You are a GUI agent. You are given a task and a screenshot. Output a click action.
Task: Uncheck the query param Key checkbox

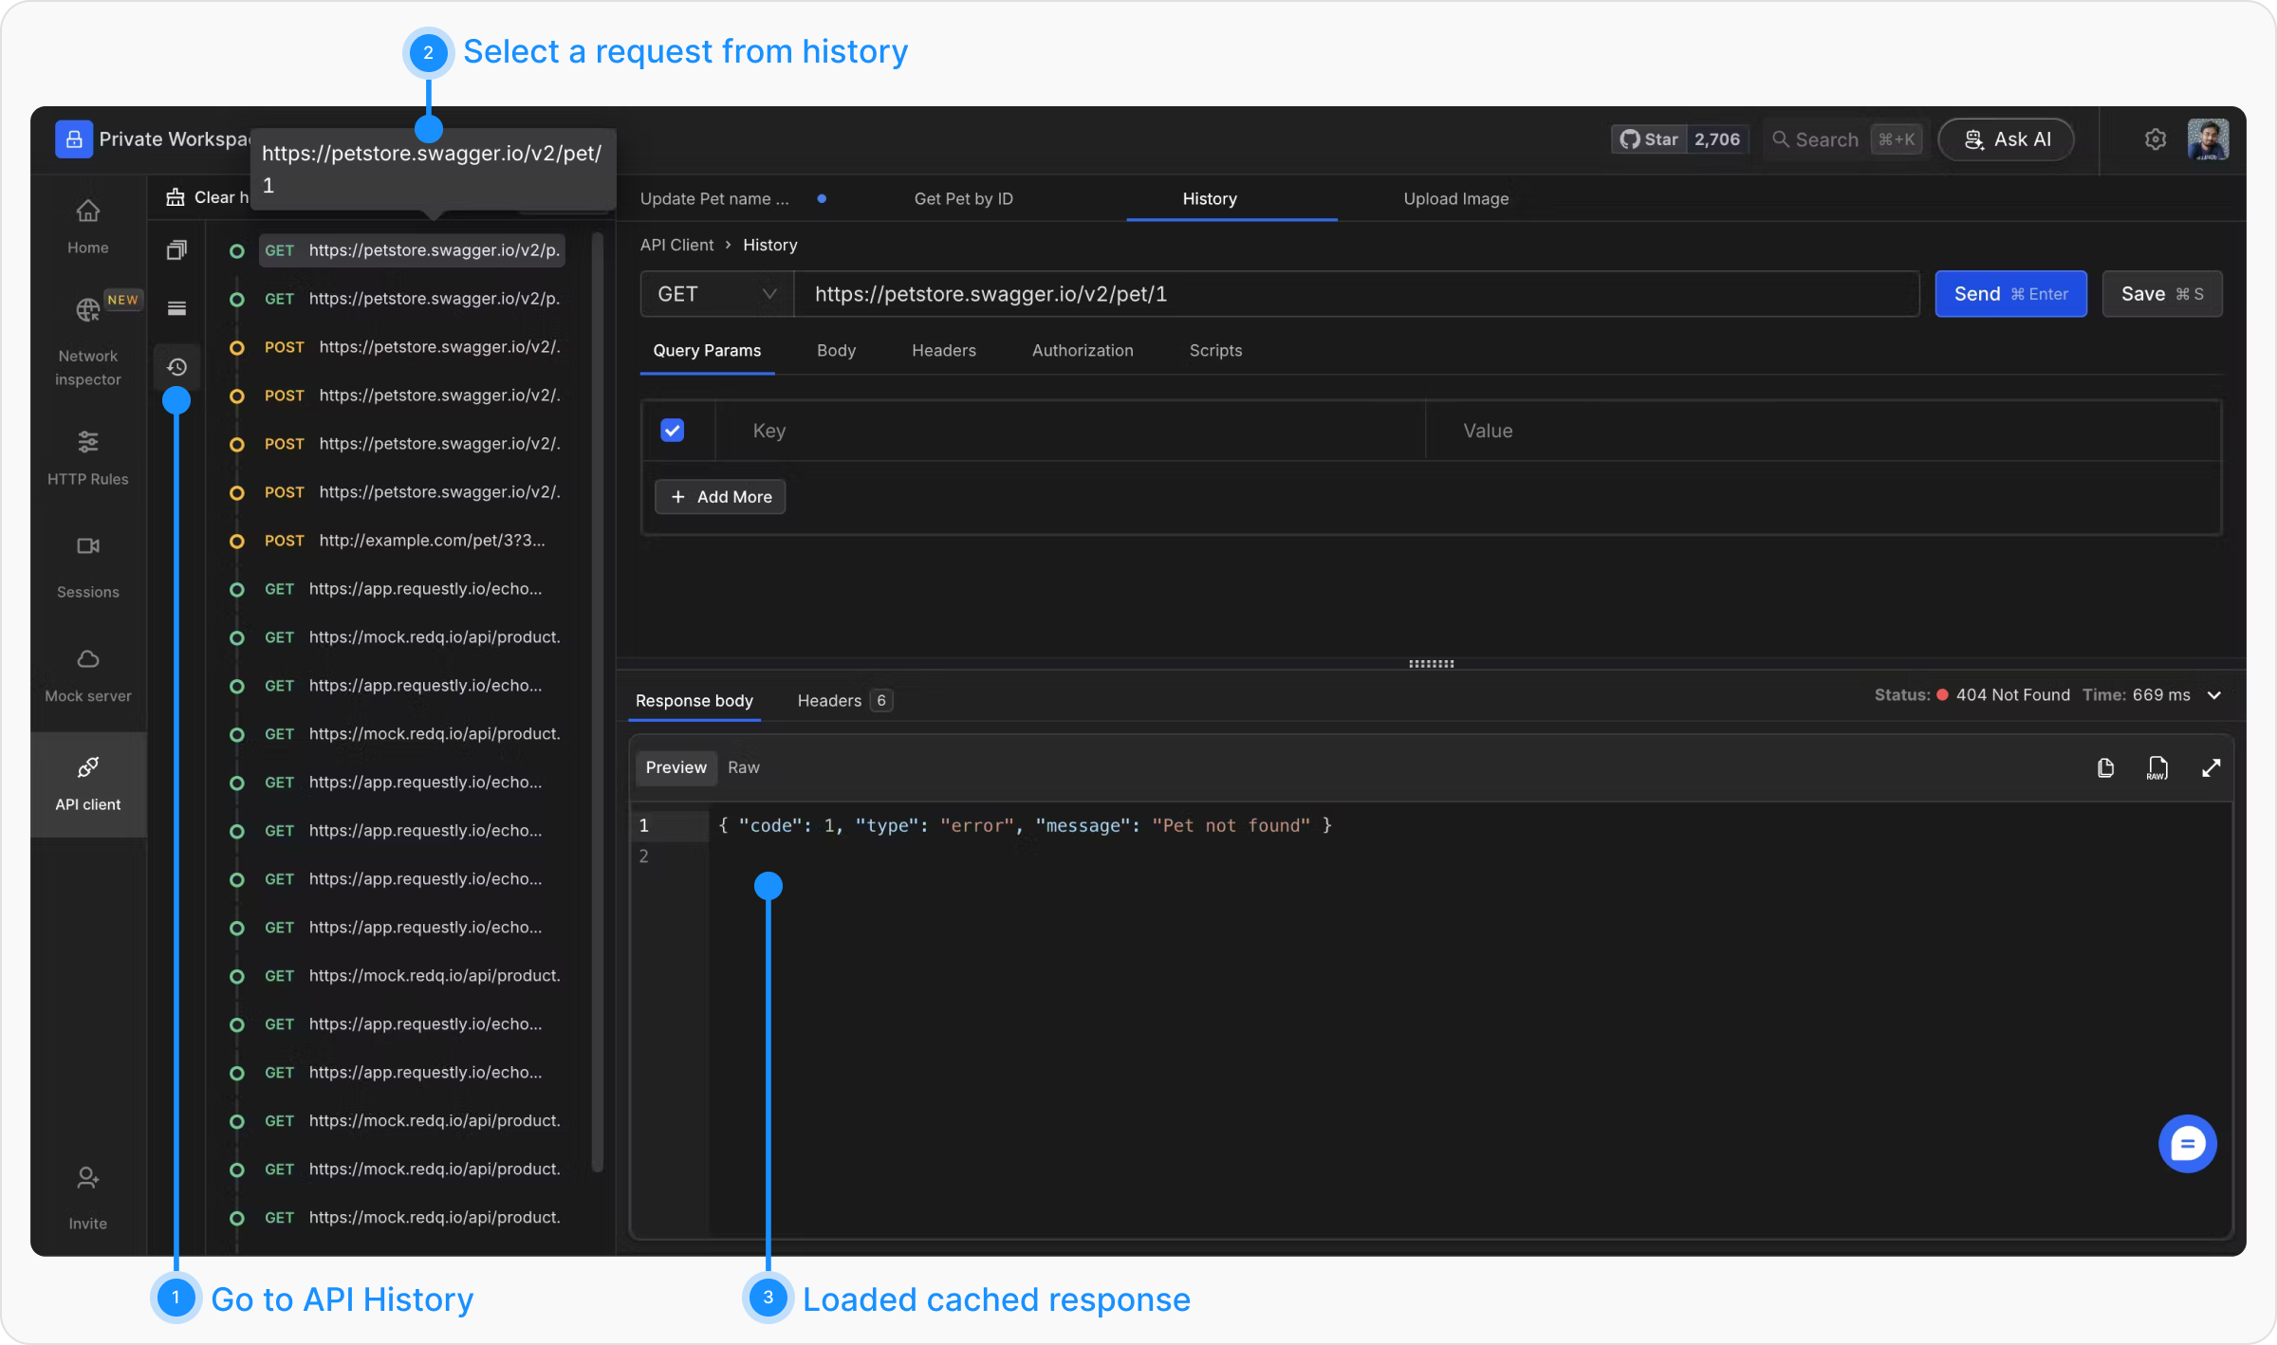point(672,431)
